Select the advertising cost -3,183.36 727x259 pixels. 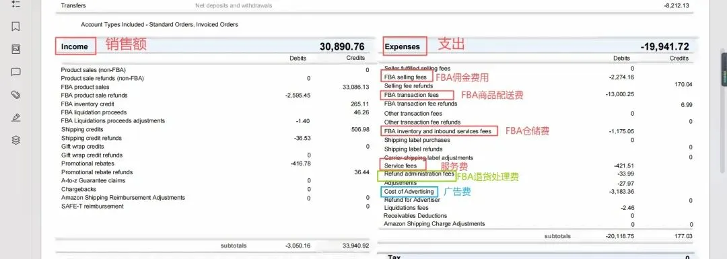tap(622, 191)
